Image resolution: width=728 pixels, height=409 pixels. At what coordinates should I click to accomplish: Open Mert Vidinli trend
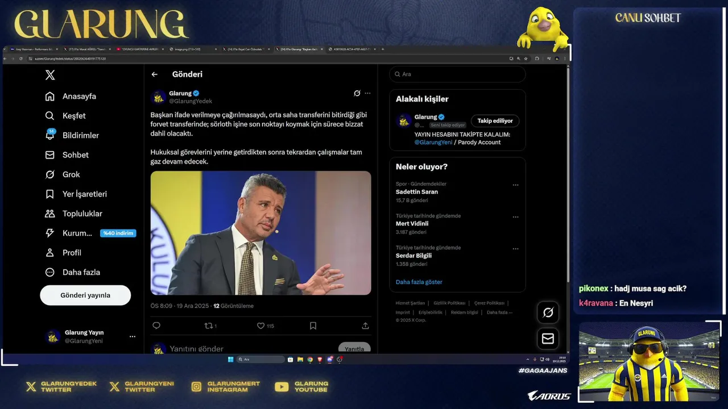coord(412,224)
